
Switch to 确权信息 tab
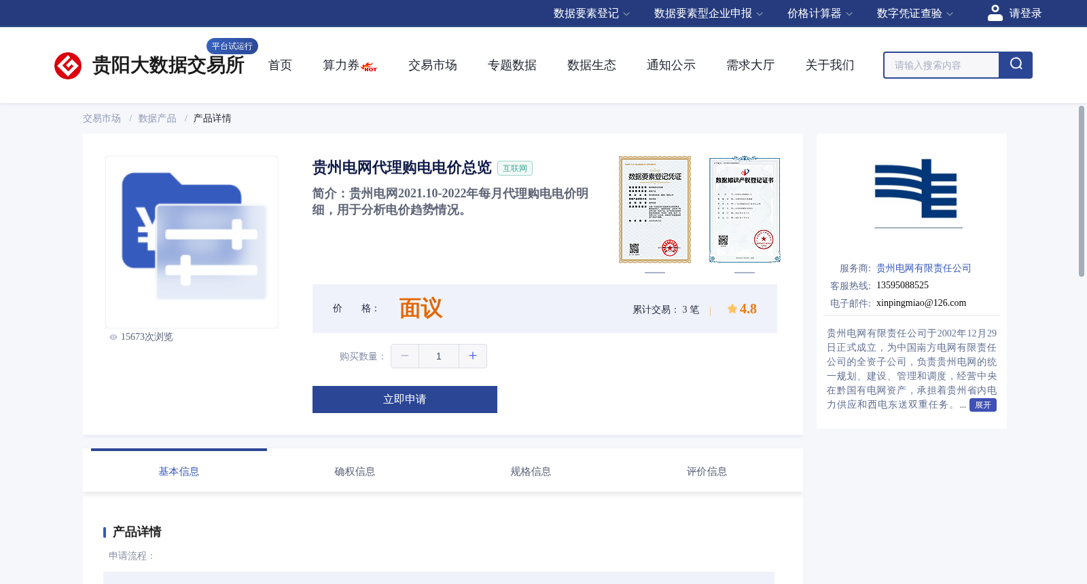coord(355,471)
